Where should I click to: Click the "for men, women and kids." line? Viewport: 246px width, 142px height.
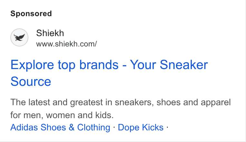tap(62, 115)
